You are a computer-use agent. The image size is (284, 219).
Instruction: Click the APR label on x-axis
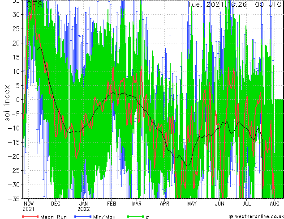coord(164,204)
